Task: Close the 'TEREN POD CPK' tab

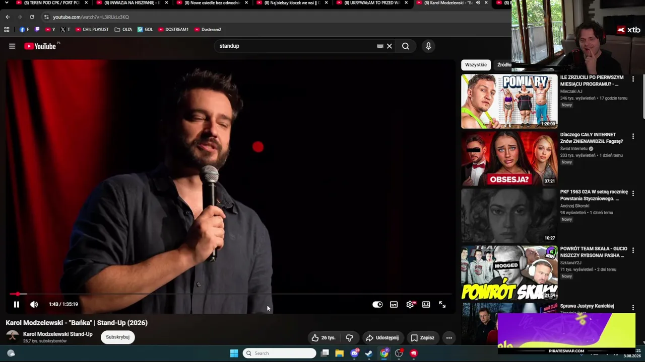Action: 86,3
